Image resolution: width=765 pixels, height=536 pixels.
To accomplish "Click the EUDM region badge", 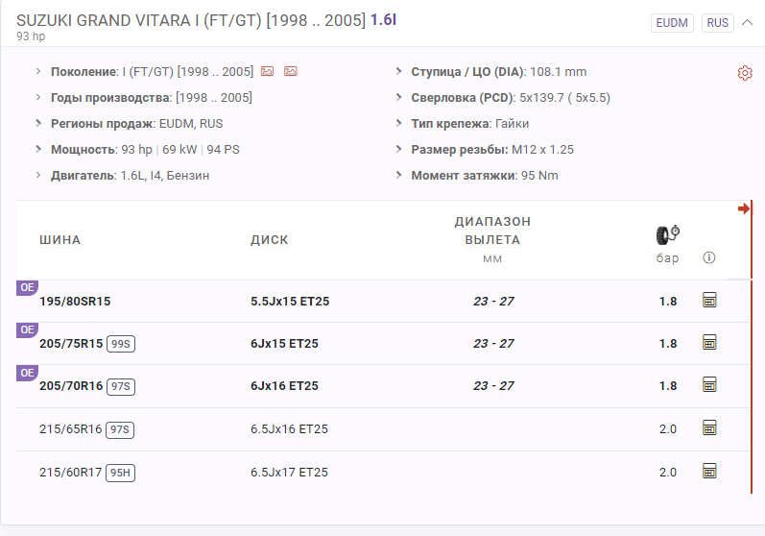I will (672, 22).
